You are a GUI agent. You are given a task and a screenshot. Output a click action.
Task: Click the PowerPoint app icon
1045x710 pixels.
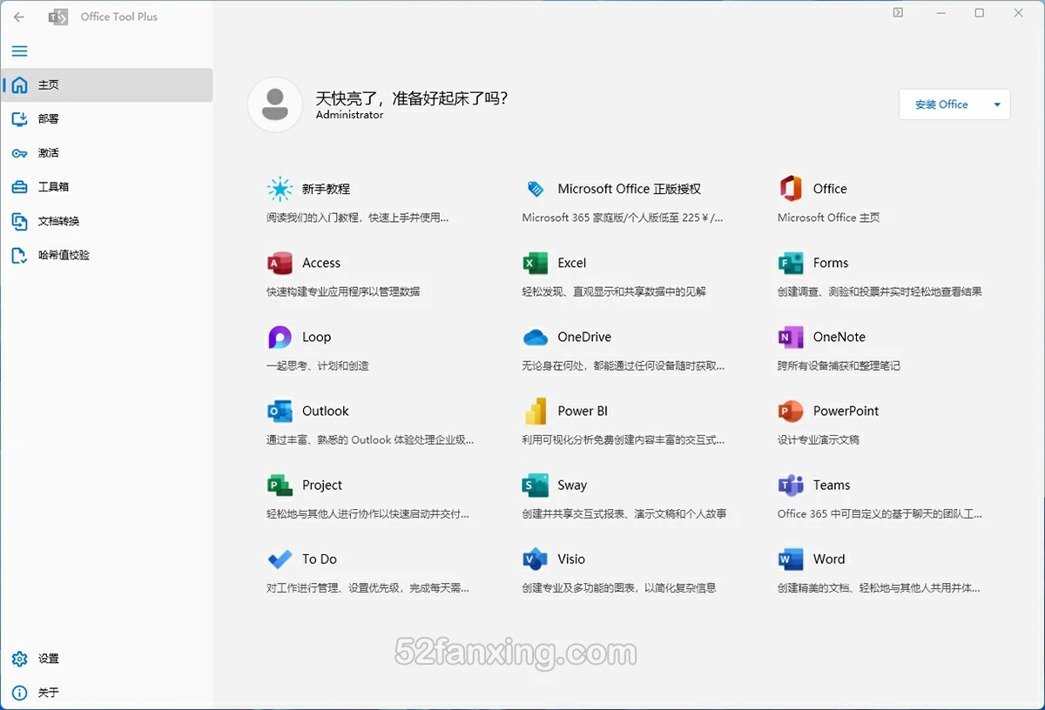(x=791, y=411)
